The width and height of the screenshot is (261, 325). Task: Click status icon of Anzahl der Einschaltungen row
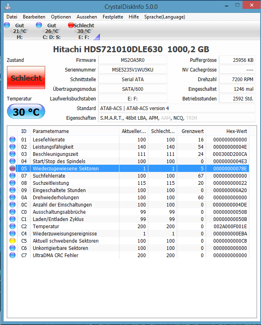[12, 204]
